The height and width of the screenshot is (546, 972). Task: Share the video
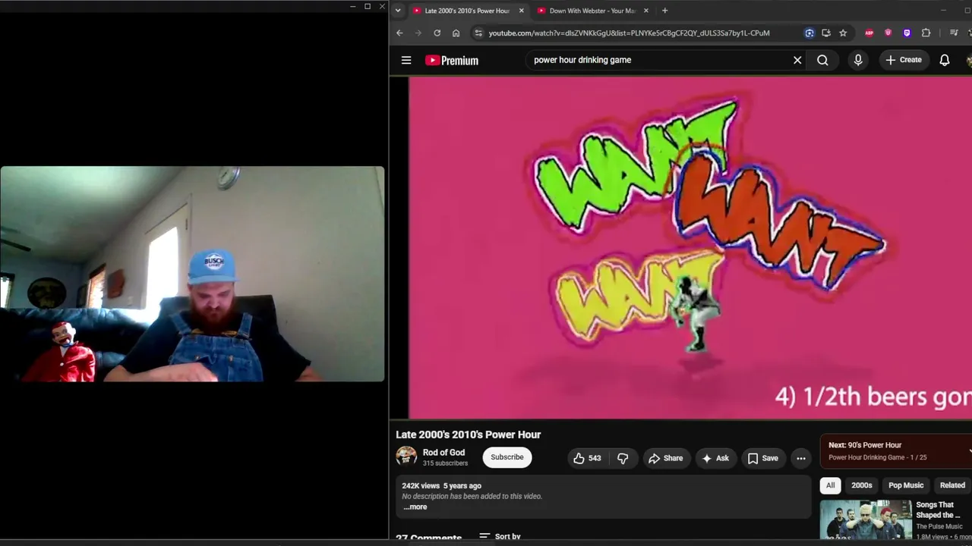coord(665,458)
